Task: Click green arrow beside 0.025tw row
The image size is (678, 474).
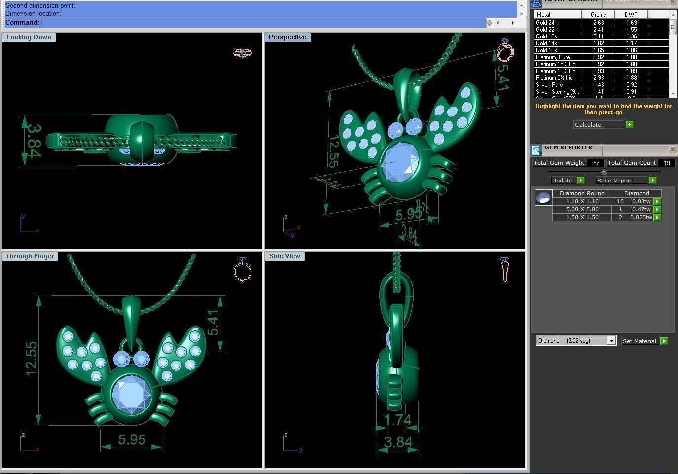Action: point(657,217)
